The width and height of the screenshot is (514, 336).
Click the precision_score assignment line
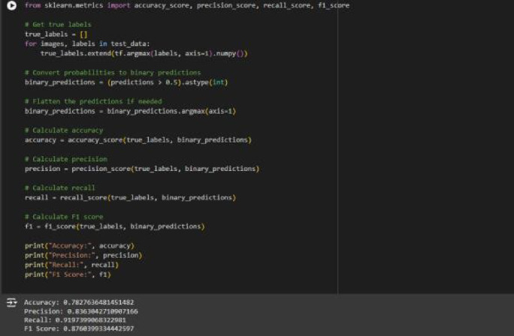pyautogui.click(x=142, y=169)
